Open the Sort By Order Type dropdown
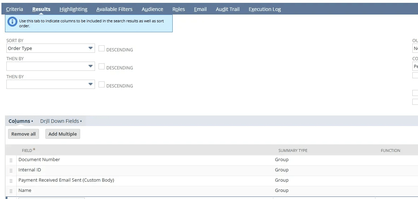Image resolution: width=418 pixels, height=199 pixels. pos(51,48)
